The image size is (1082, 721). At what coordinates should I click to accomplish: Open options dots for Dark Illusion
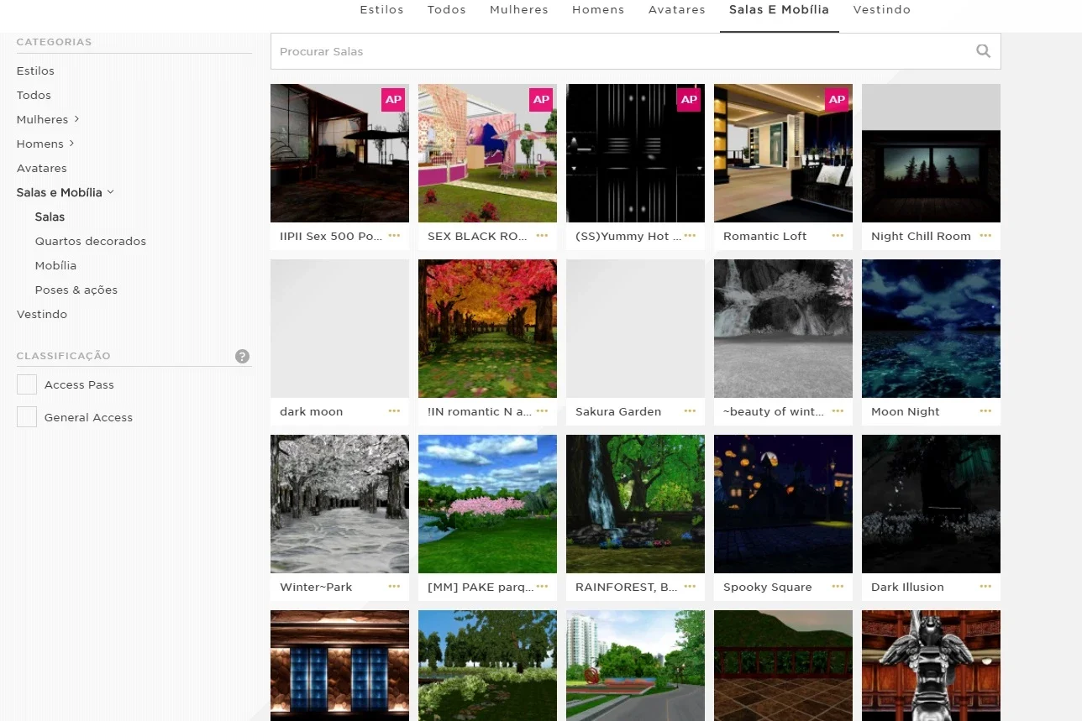coord(985,587)
